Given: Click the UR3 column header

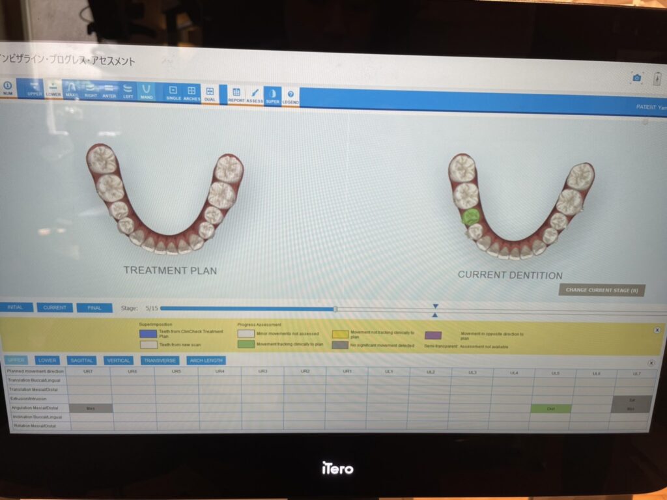Looking at the screenshot, I should [x=263, y=372].
